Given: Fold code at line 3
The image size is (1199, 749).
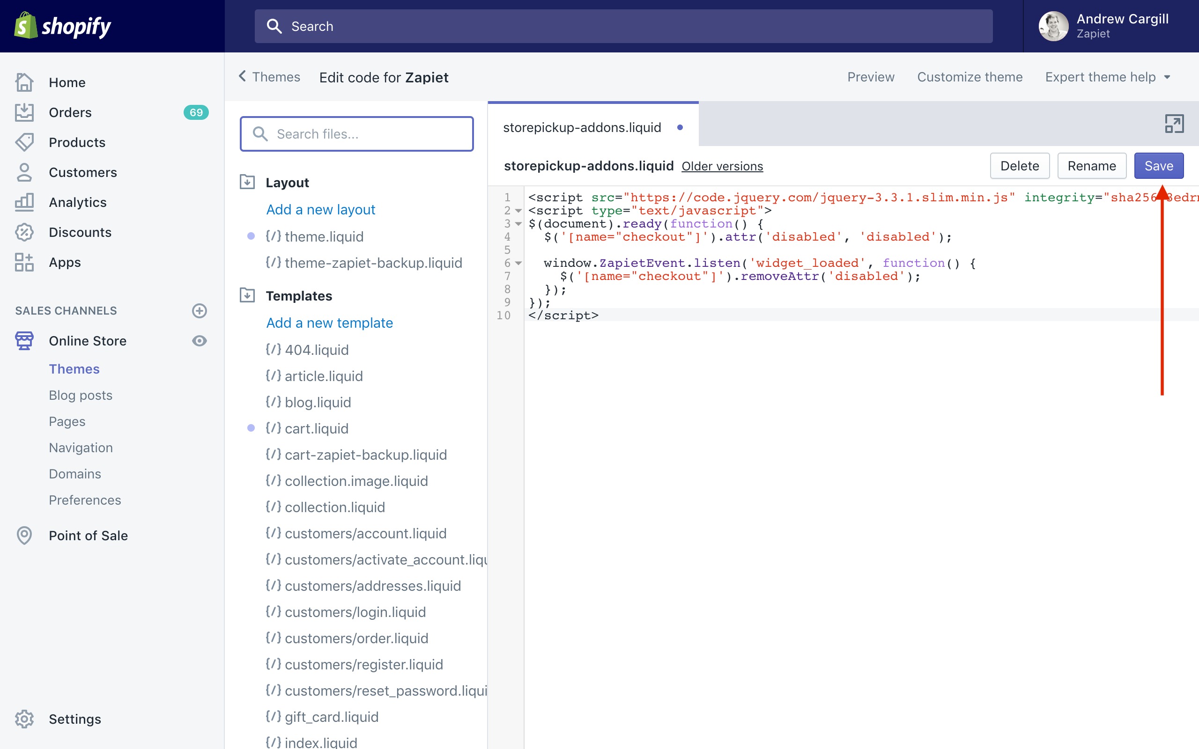Looking at the screenshot, I should [518, 224].
